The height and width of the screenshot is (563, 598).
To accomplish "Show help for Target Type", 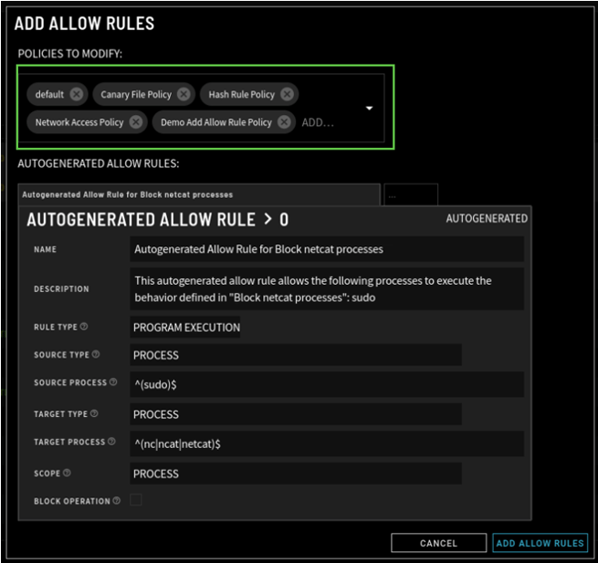I will click(94, 413).
